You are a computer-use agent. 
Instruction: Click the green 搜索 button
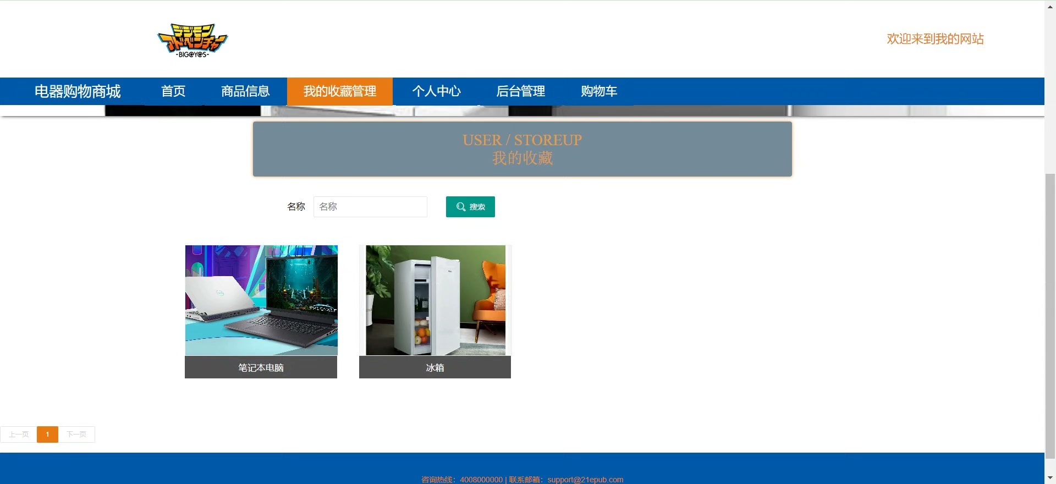[470, 207]
